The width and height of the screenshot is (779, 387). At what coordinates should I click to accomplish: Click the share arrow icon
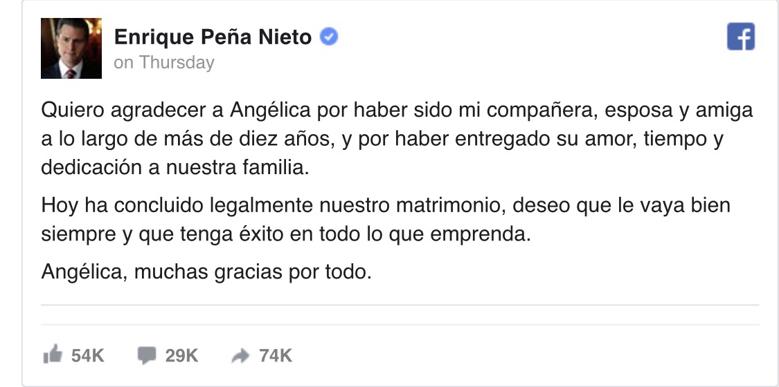click(x=240, y=355)
